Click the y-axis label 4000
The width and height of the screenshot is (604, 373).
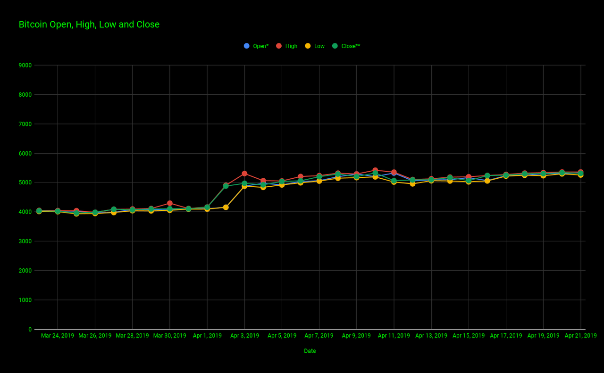click(26, 212)
